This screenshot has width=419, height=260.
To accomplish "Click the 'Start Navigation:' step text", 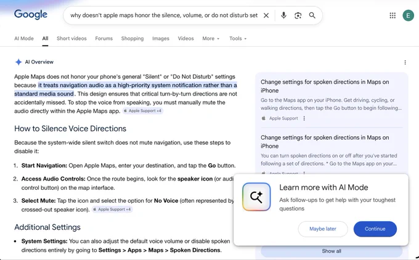I will 44,166.
